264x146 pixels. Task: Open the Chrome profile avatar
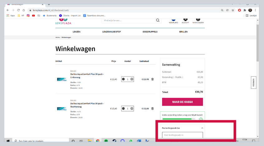point(250,10)
